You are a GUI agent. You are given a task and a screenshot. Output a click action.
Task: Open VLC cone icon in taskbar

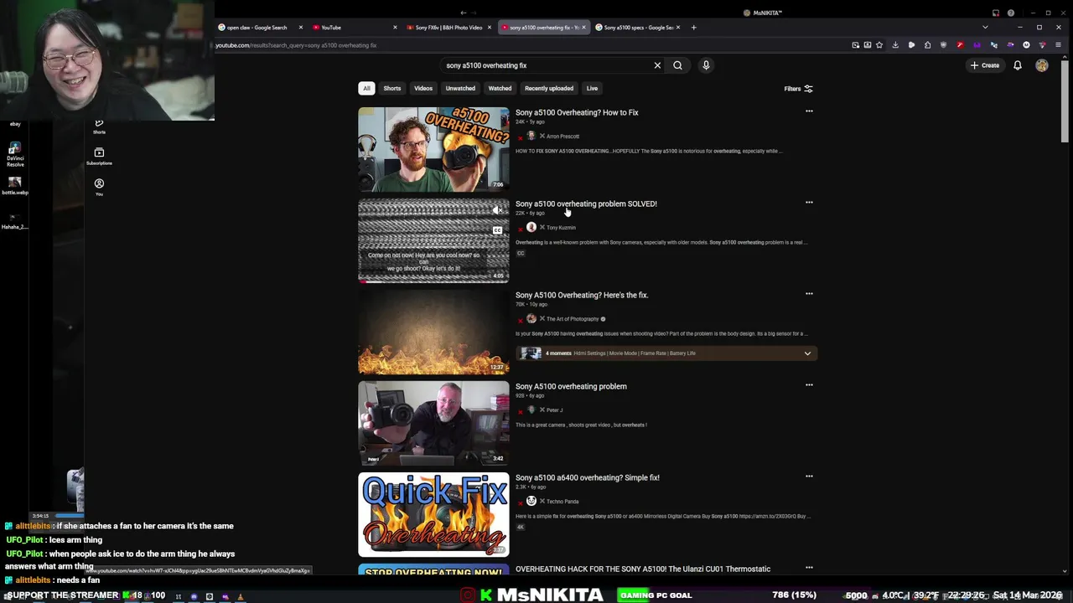coord(240,596)
